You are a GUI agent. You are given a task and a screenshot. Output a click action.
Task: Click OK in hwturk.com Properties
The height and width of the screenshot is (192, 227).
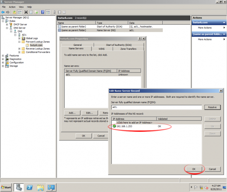(x=84, y=136)
